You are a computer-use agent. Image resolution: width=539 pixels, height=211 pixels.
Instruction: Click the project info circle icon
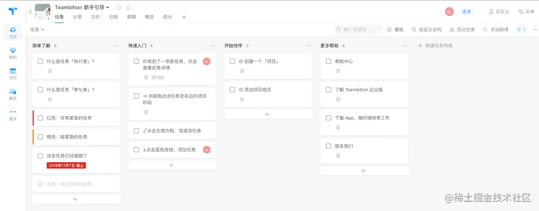click(119, 7)
